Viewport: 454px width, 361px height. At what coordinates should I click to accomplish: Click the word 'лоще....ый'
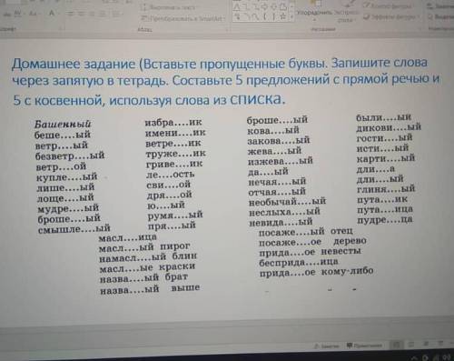(65, 198)
